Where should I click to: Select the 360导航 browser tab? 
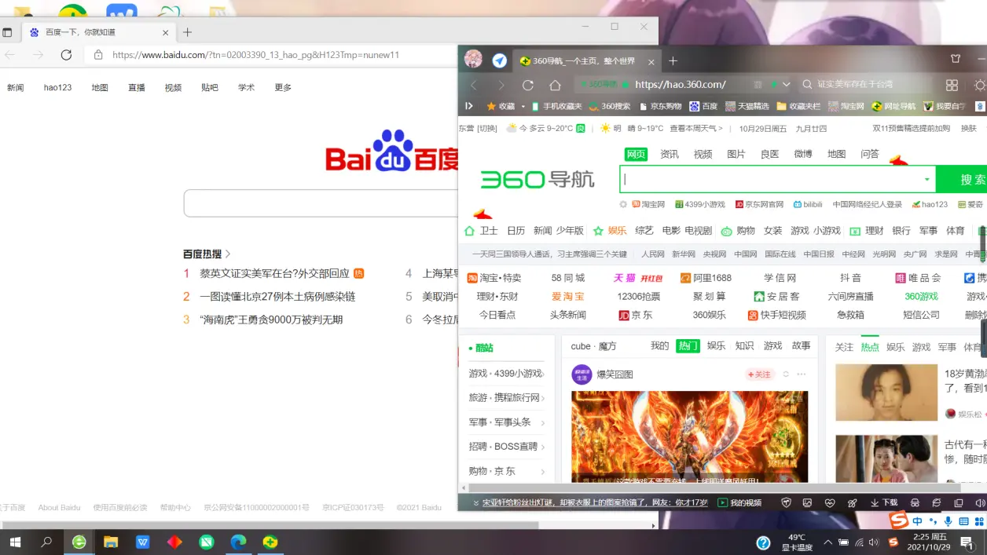click(588, 60)
